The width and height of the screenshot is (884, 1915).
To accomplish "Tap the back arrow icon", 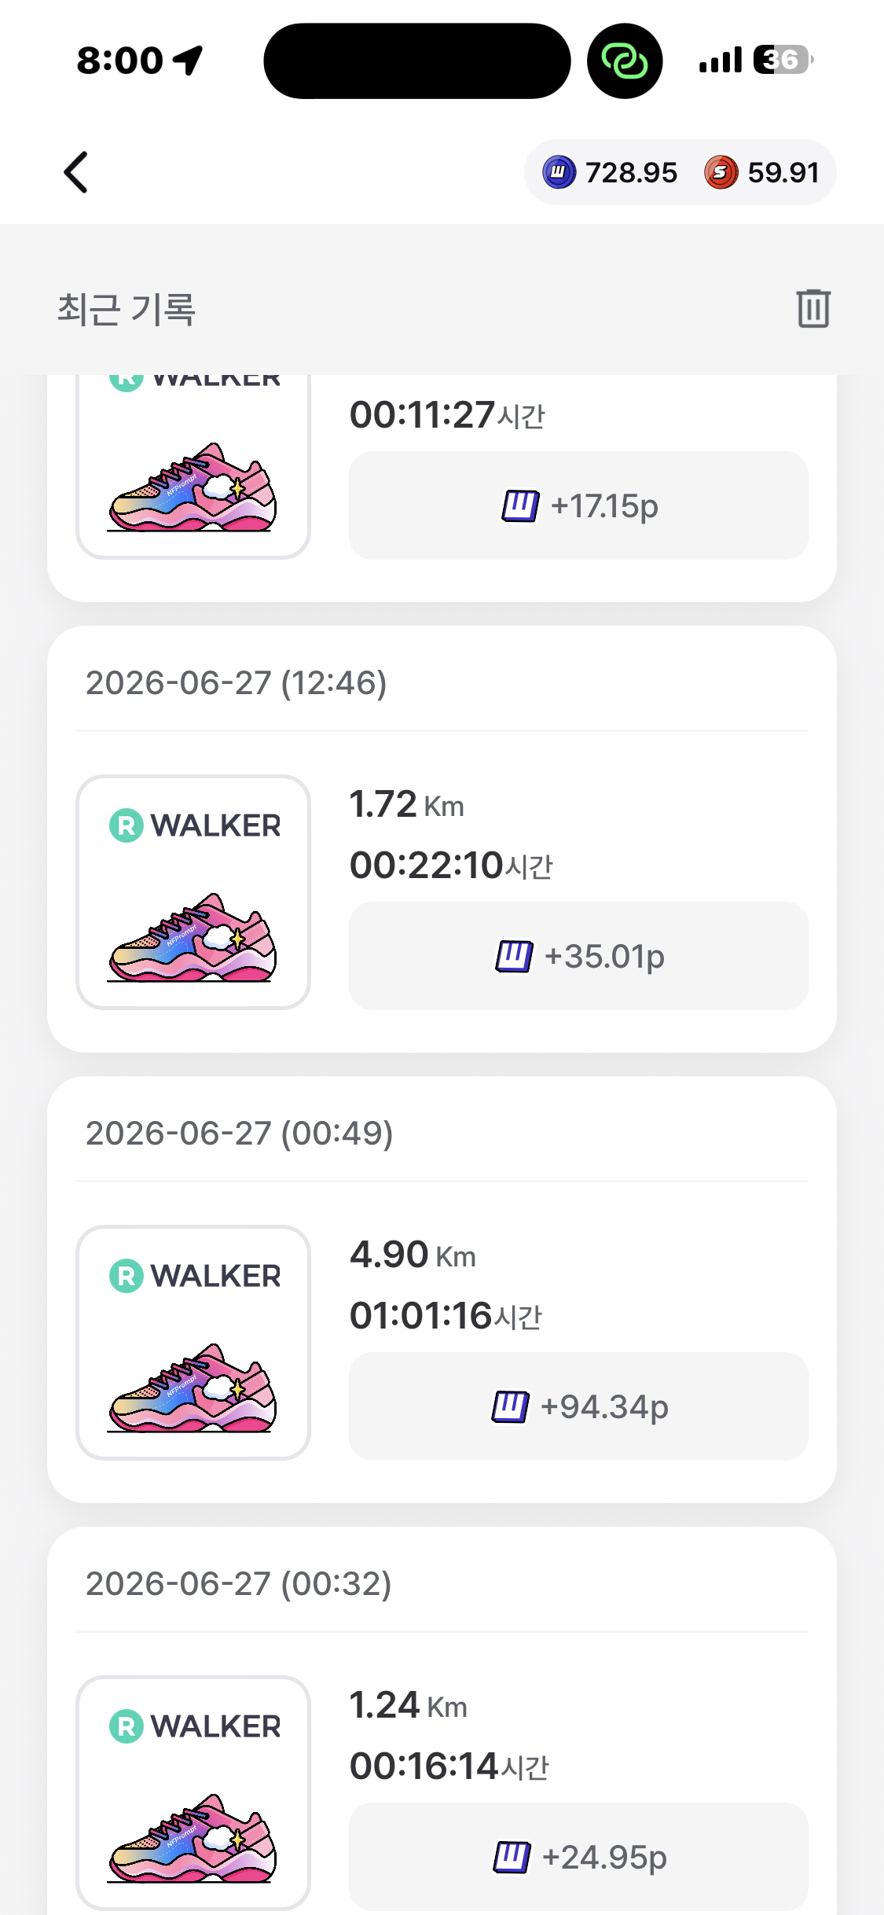I will pos(75,172).
